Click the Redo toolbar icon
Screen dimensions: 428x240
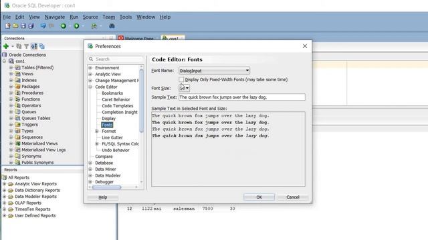(x=51, y=26)
